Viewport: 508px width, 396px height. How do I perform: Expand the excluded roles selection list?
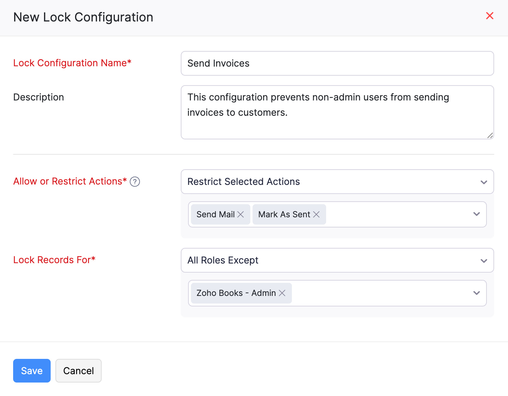point(476,293)
